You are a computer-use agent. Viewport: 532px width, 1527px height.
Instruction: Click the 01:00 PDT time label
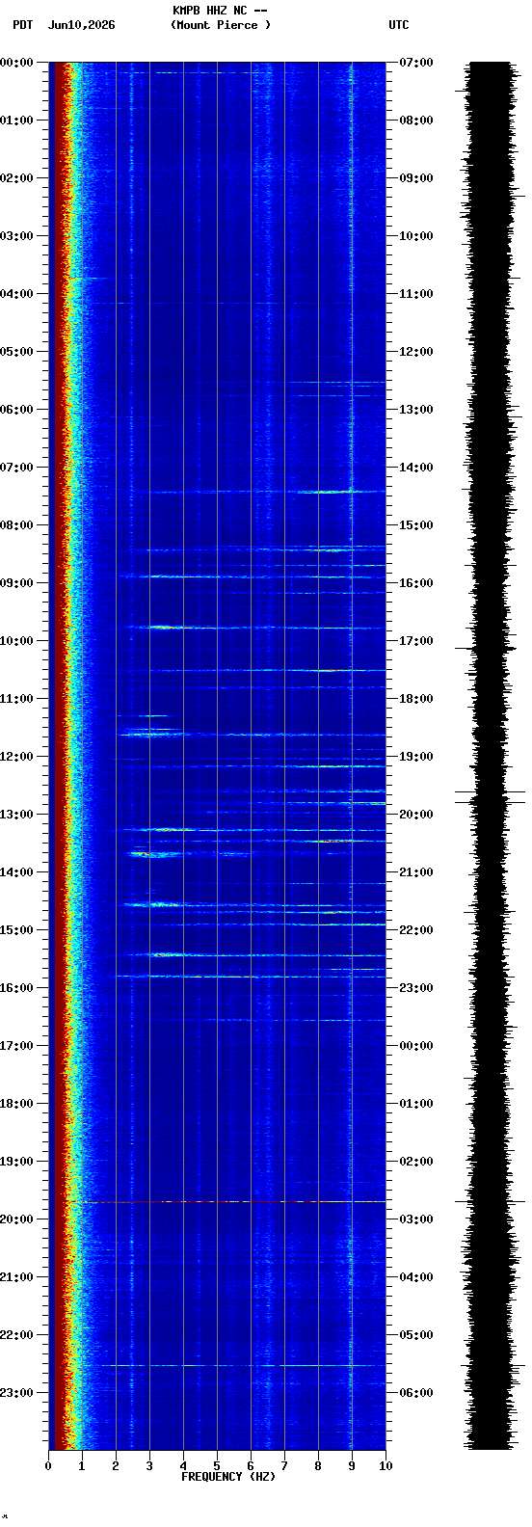coord(16,121)
